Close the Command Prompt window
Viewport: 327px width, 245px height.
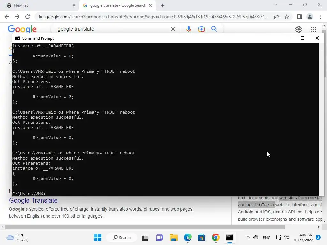pyautogui.click(x=317, y=38)
